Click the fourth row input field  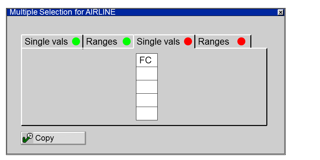pos(147,100)
